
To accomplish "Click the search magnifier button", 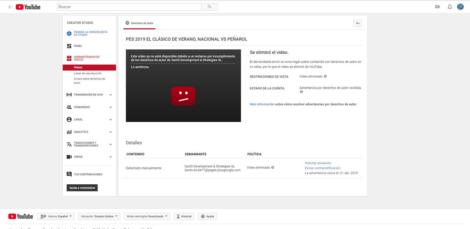I will pos(210,7).
